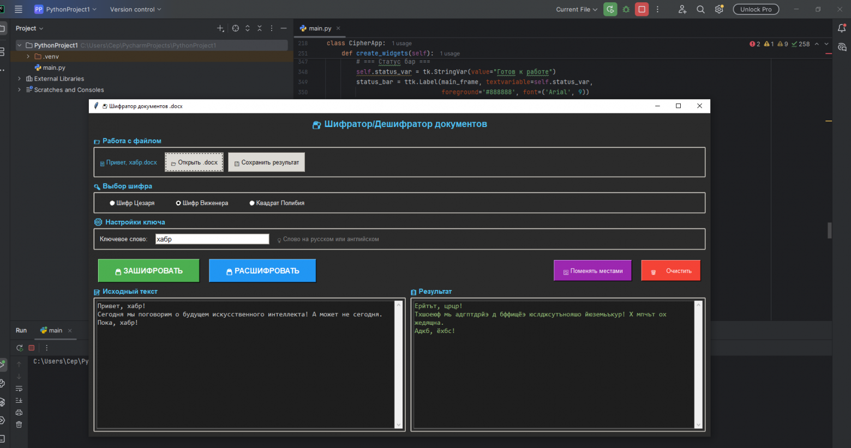This screenshot has width=851, height=448.
Task: Expand the .venv folder in project tree
Action: 28,57
